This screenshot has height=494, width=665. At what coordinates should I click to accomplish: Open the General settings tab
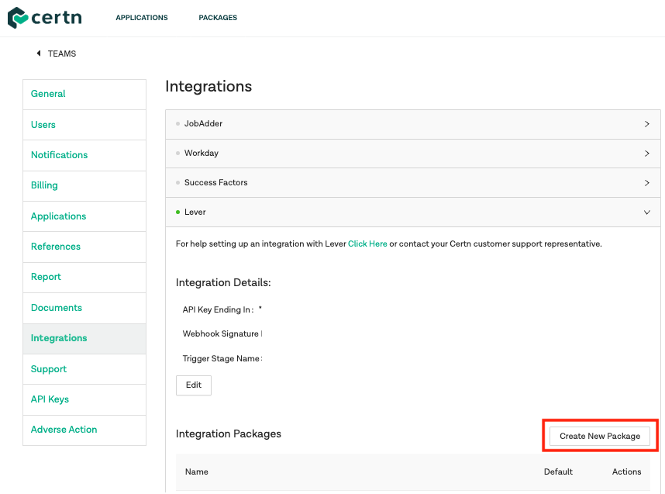click(x=84, y=94)
